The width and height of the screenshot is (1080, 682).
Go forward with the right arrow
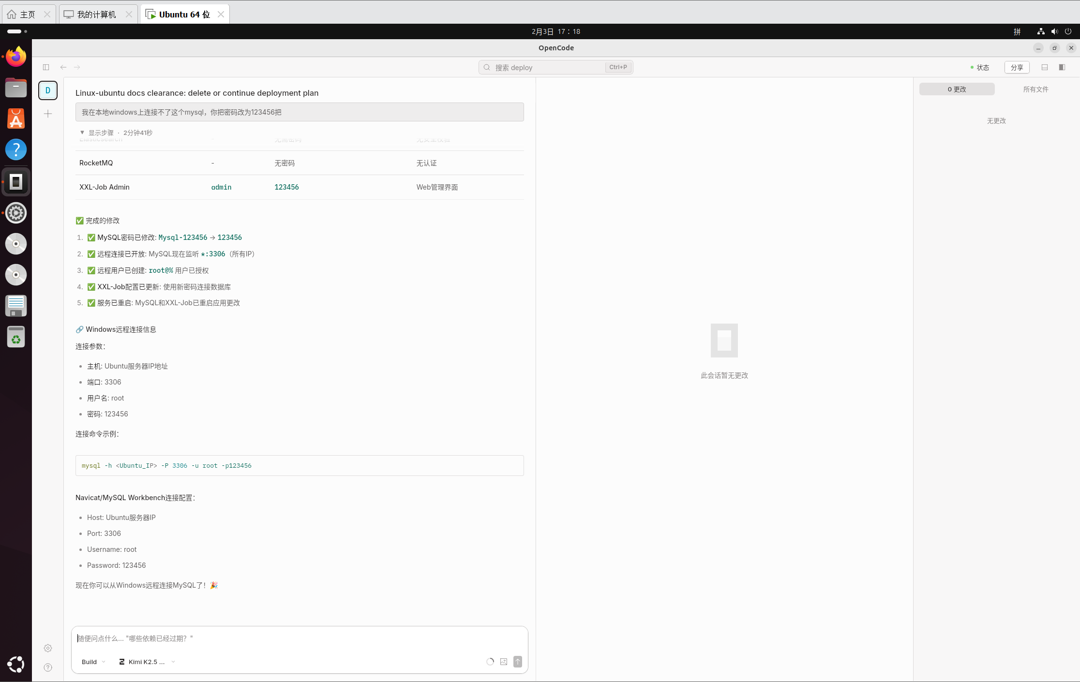[77, 67]
